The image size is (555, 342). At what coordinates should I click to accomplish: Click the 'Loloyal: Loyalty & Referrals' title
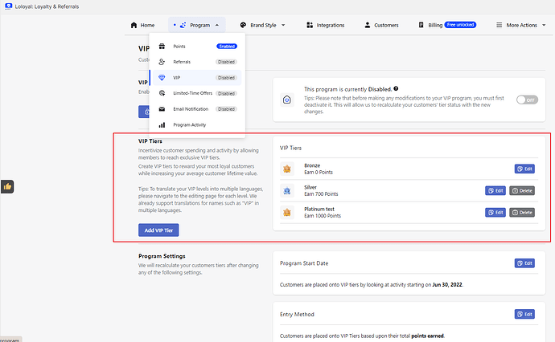47,6
